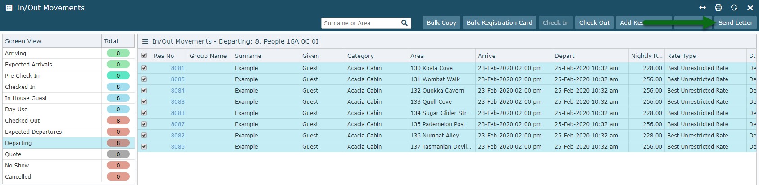The height and width of the screenshot is (185, 759).
Task: Select Expected Departures screen view
Action: [33, 132]
